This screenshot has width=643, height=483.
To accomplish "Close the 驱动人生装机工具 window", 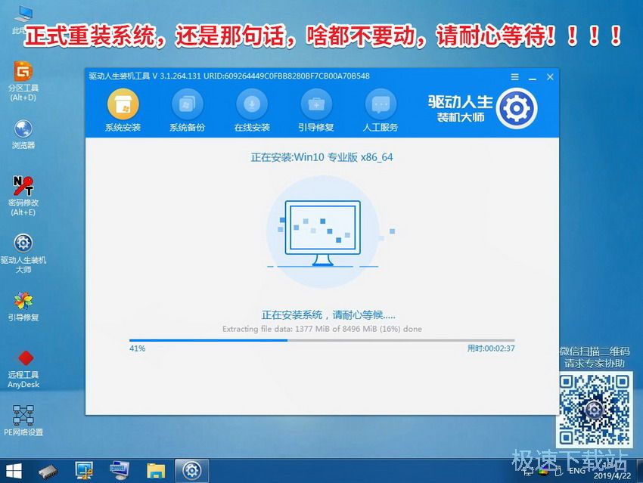I will click(550, 77).
